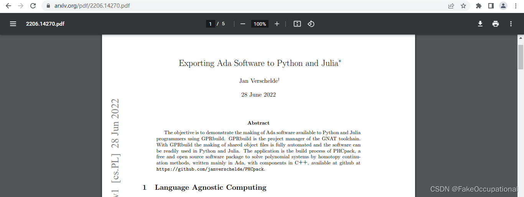The height and width of the screenshot is (197, 524).
Task: Share this page via the share icon
Action: 451,6
